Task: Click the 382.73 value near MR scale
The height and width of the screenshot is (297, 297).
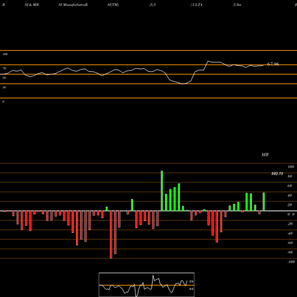Action: [277, 174]
